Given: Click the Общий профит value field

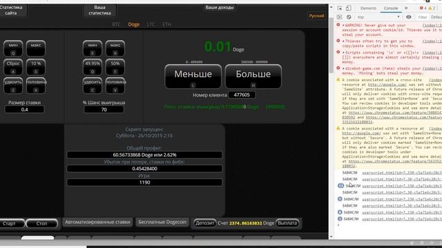Looking at the screenshot, I should click(x=144, y=154).
